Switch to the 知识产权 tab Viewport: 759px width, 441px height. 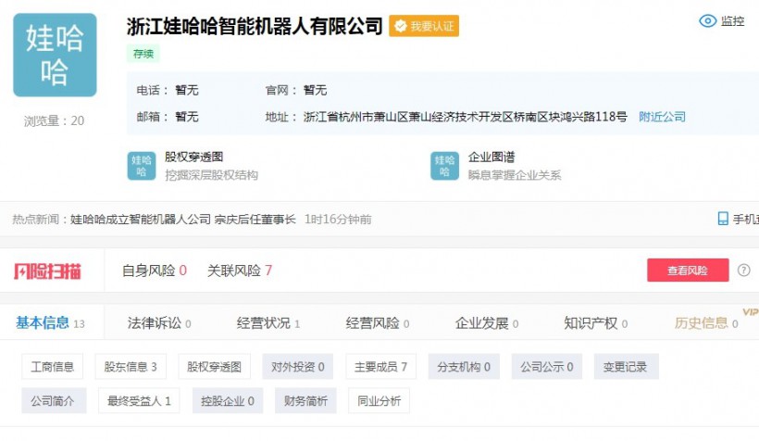tap(596, 322)
